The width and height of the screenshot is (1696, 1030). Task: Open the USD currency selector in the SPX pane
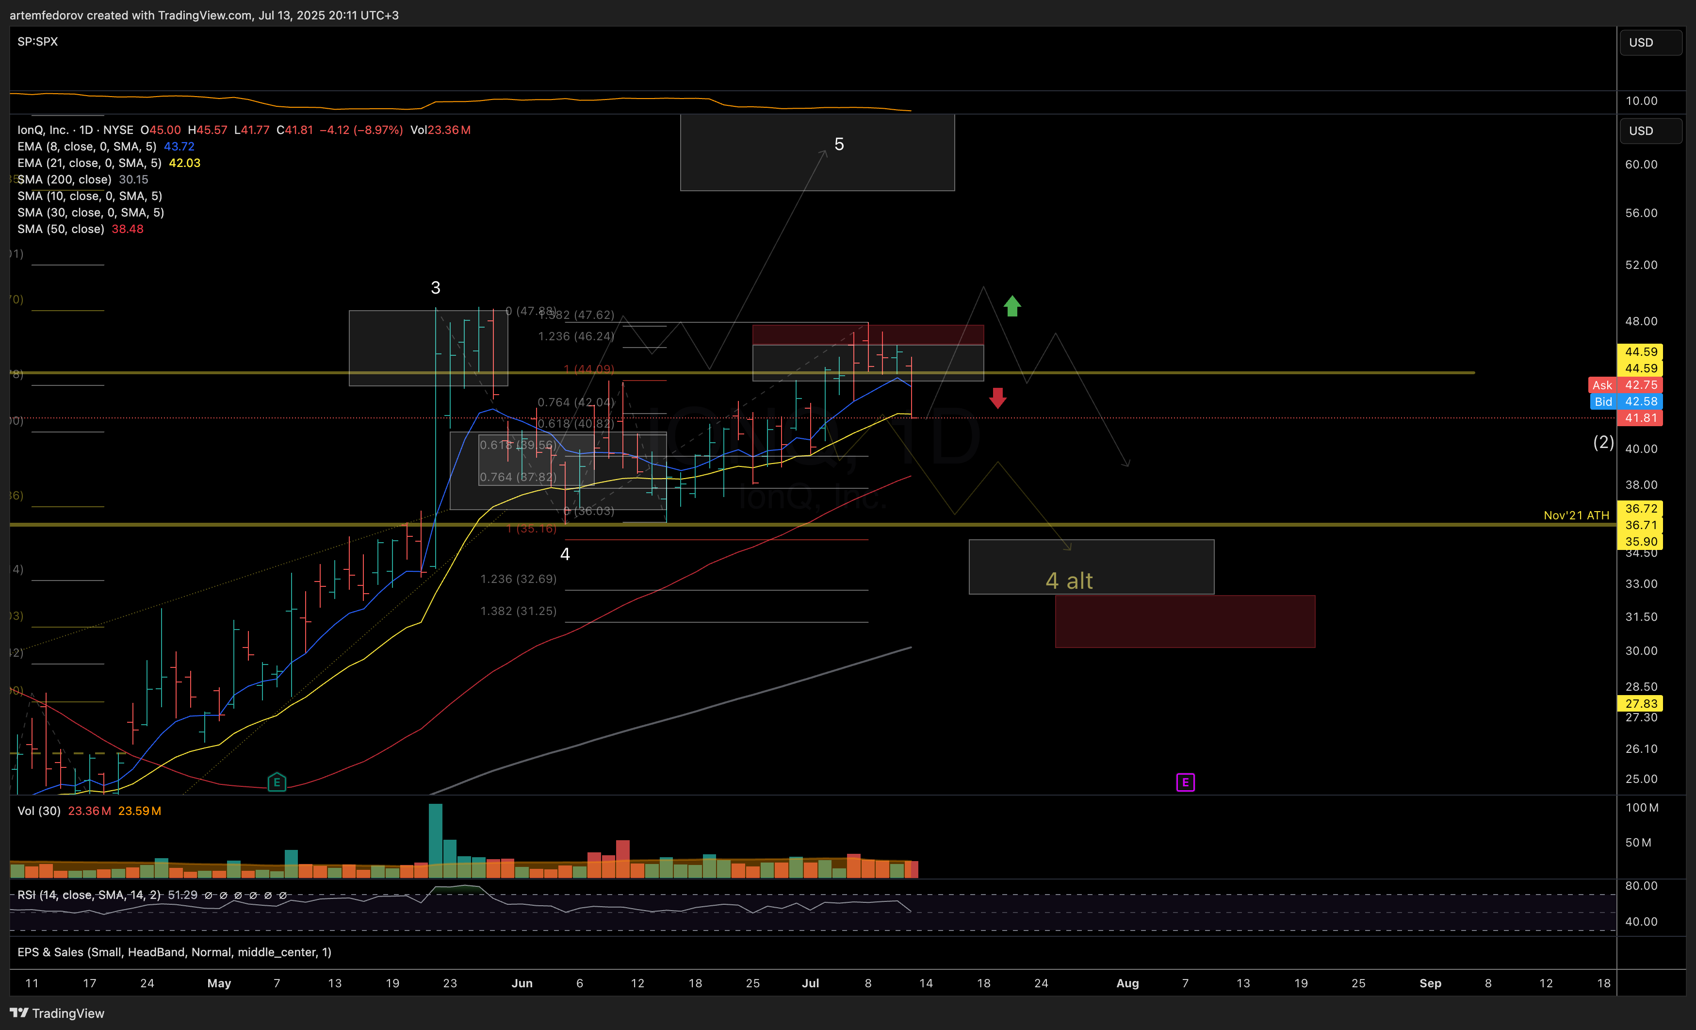point(1651,42)
